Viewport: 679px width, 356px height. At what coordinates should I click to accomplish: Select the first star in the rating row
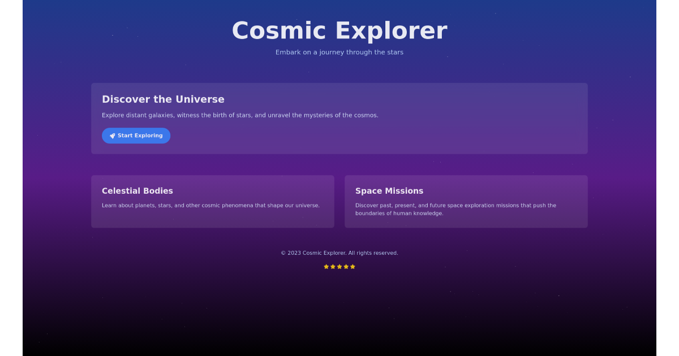326,266
